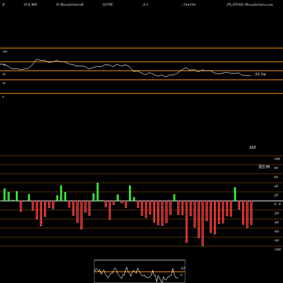
Task: Click the 80 label on the MR axis
Action: tap(276, 168)
